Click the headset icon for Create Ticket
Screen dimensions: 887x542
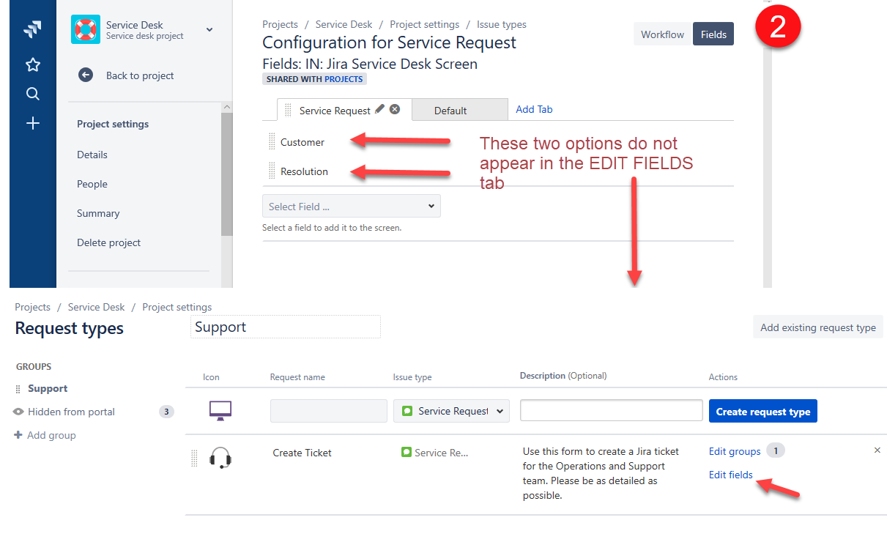[220, 458]
